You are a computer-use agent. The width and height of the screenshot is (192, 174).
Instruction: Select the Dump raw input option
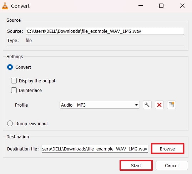point(10,123)
